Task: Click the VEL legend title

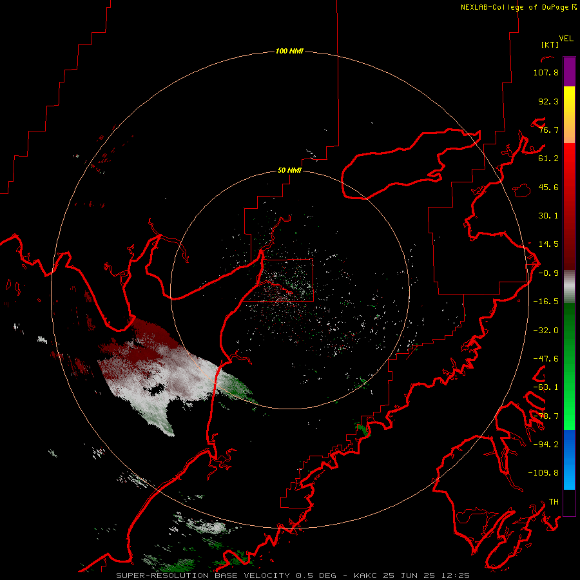Action: (566, 39)
